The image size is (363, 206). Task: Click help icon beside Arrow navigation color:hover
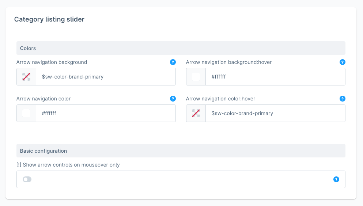pos(343,99)
